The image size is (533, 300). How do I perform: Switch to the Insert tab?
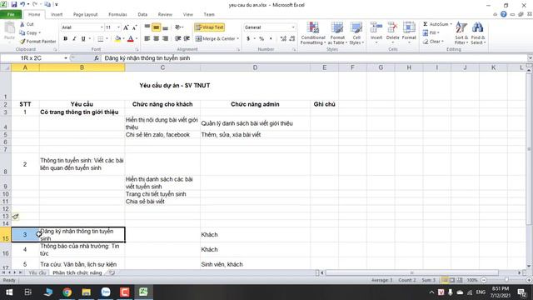pos(57,15)
